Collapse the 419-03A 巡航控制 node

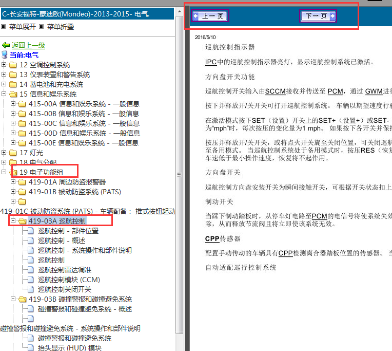13,221
